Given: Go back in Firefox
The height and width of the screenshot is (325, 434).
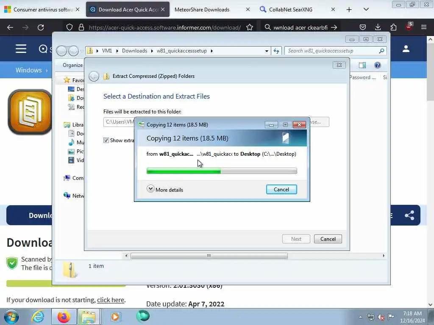Looking at the screenshot, I should pos(10,28).
